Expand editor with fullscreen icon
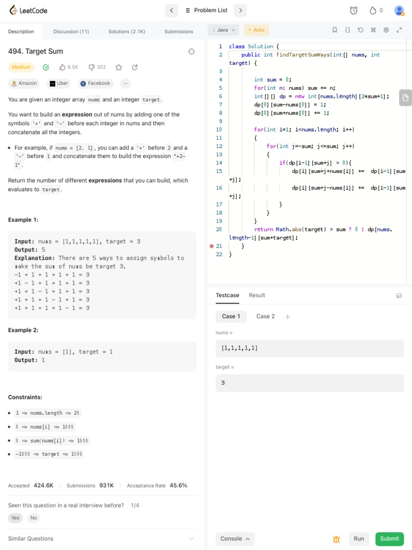 (x=399, y=30)
